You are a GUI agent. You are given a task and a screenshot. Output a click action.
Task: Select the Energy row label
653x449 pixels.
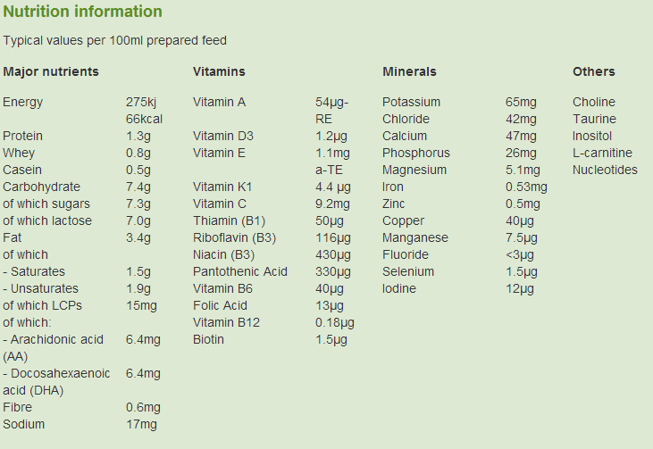(23, 103)
